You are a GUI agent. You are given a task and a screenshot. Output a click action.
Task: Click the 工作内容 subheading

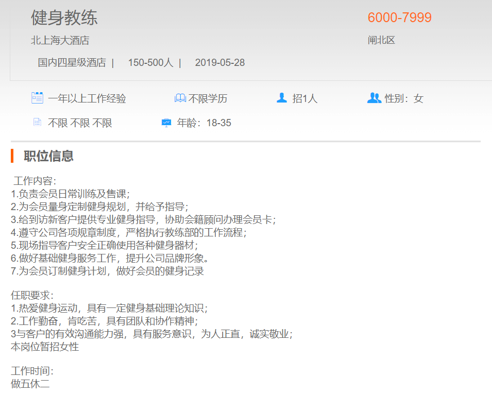pos(35,181)
